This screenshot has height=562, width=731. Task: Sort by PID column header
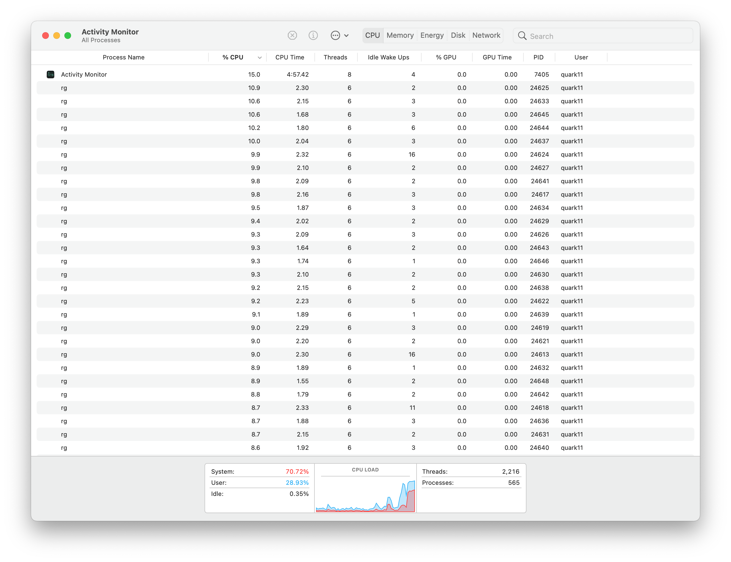tap(538, 57)
